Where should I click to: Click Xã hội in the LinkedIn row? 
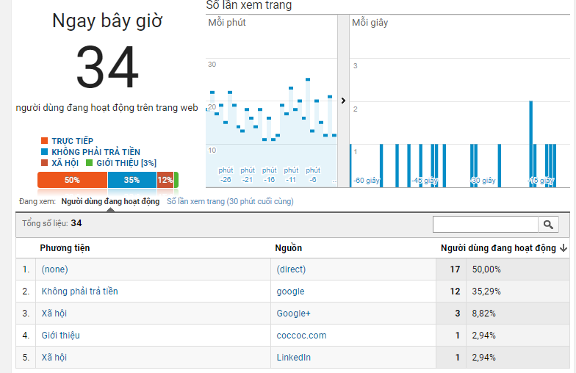click(x=54, y=357)
